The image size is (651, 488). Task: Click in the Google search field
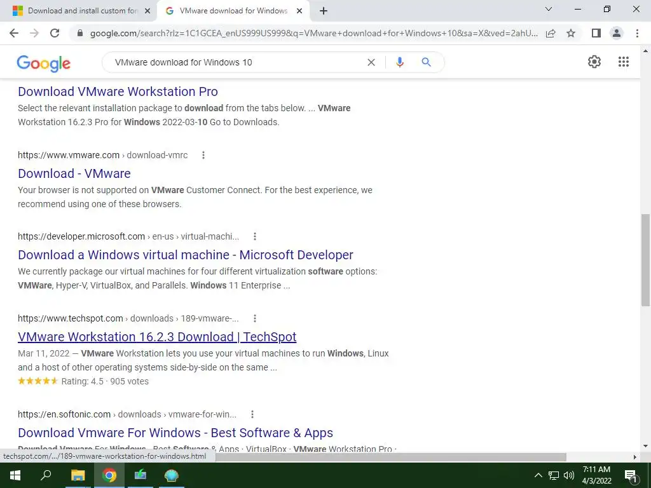[236, 62]
